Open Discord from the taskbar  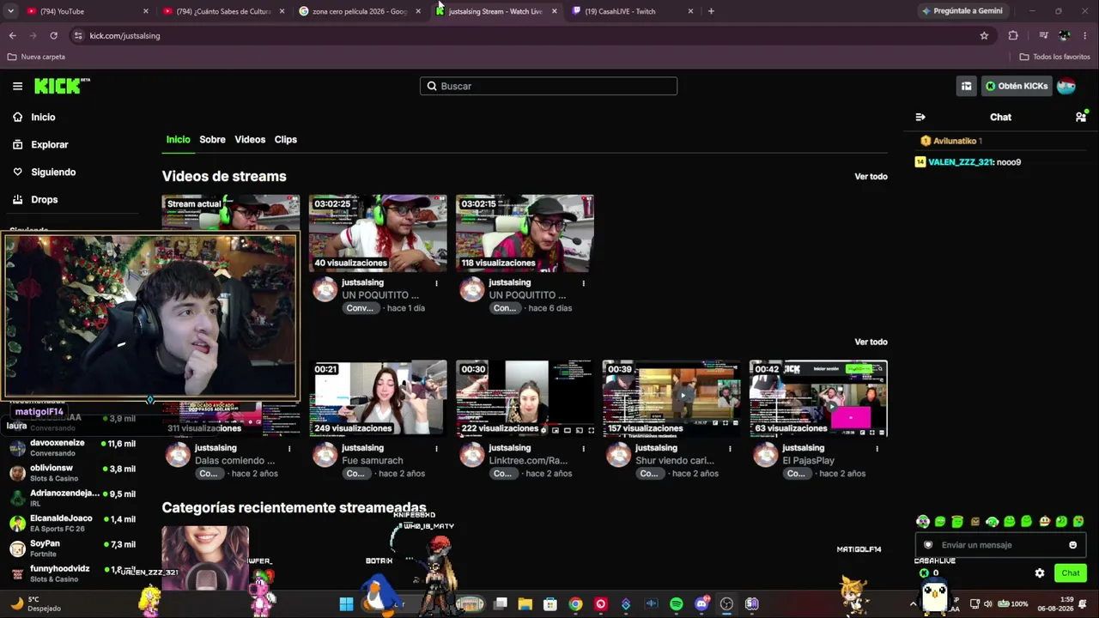701,604
